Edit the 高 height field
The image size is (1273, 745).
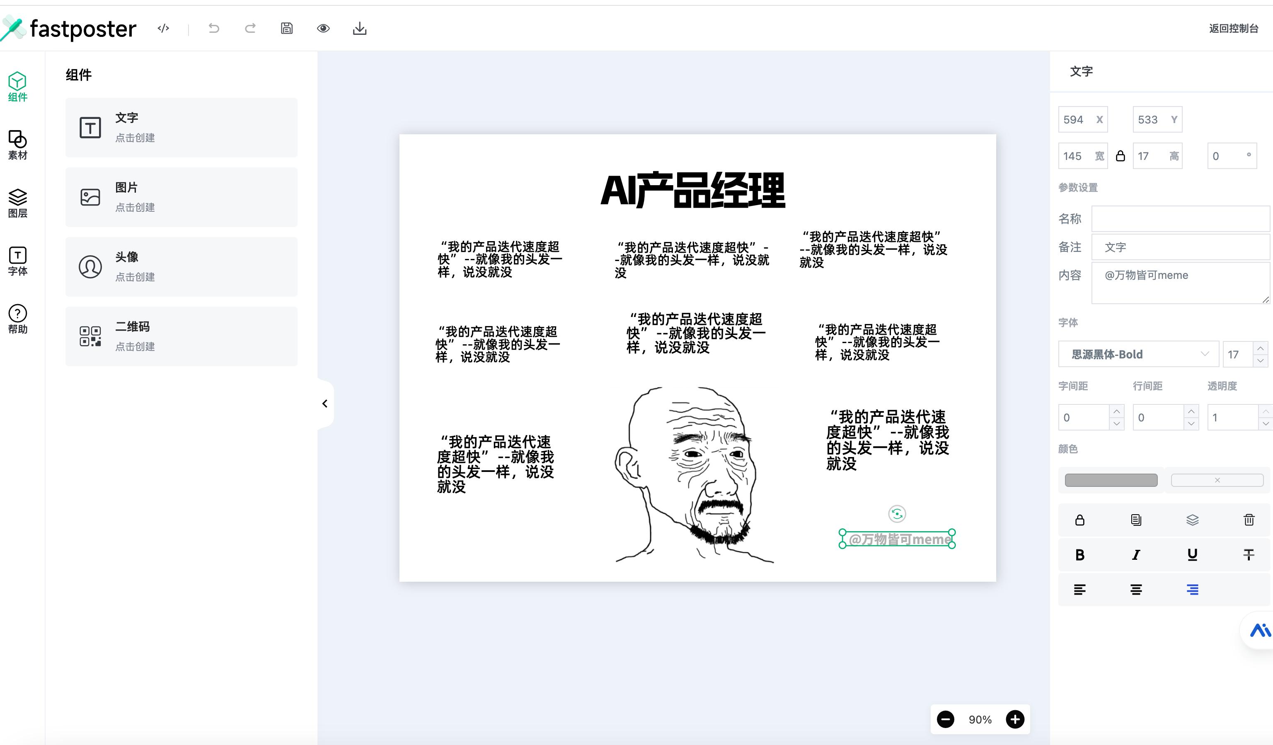coord(1157,156)
